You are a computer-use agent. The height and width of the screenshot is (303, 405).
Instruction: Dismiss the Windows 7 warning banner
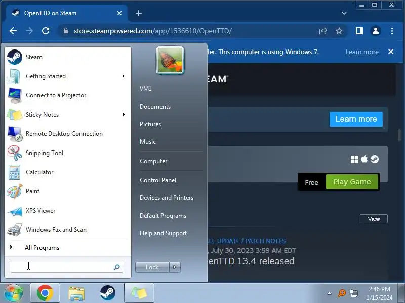pos(391,52)
